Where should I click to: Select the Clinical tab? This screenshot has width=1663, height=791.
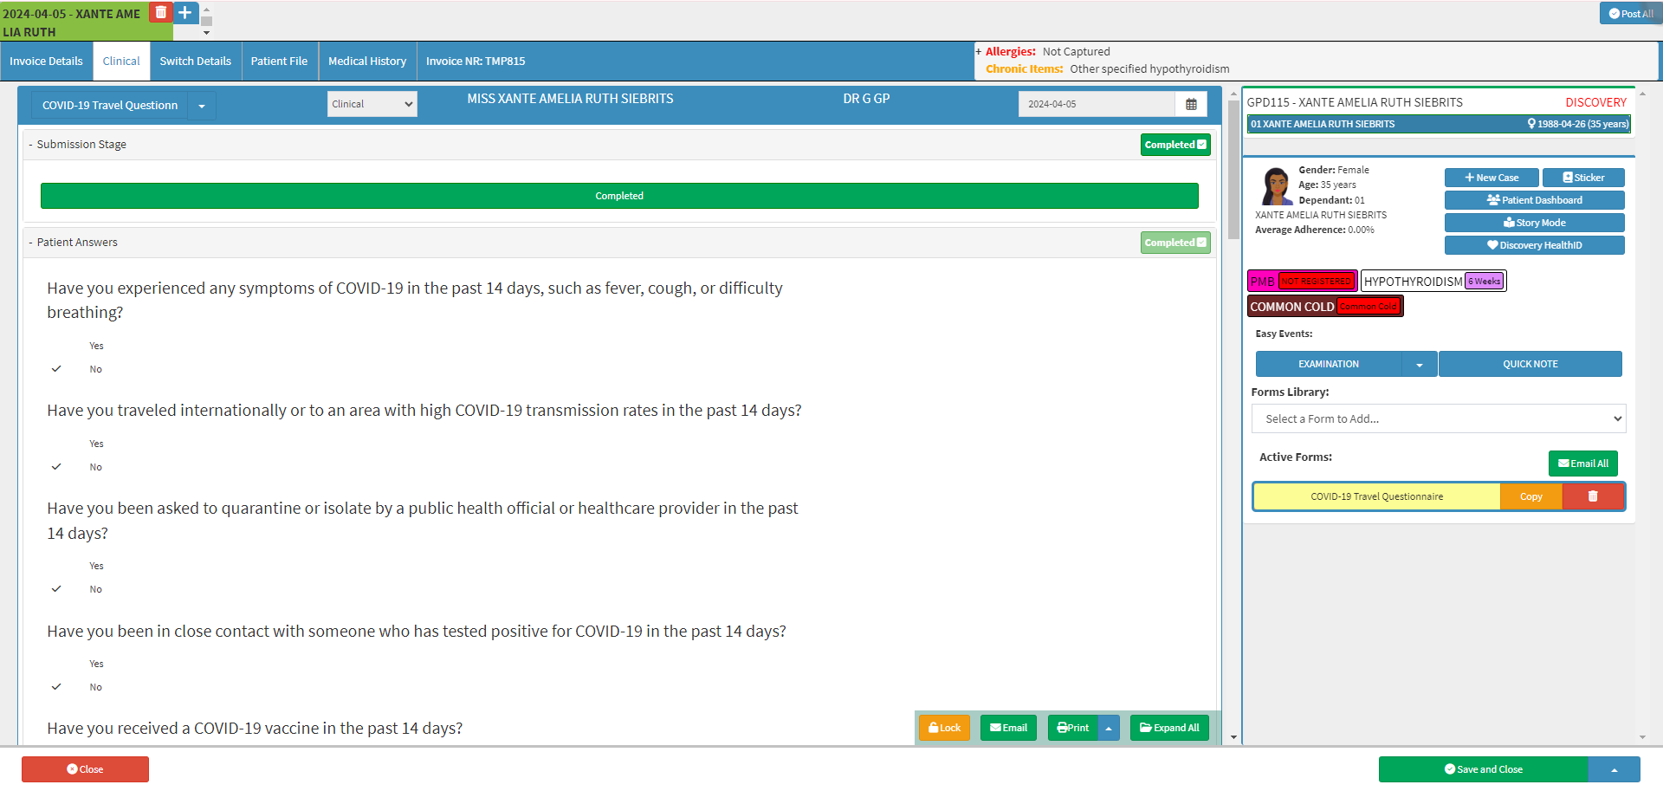(121, 62)
